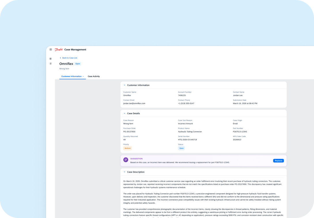Open the hamburger navigation menu
This screenshot has width=314, height=218.
pos(51,49)
